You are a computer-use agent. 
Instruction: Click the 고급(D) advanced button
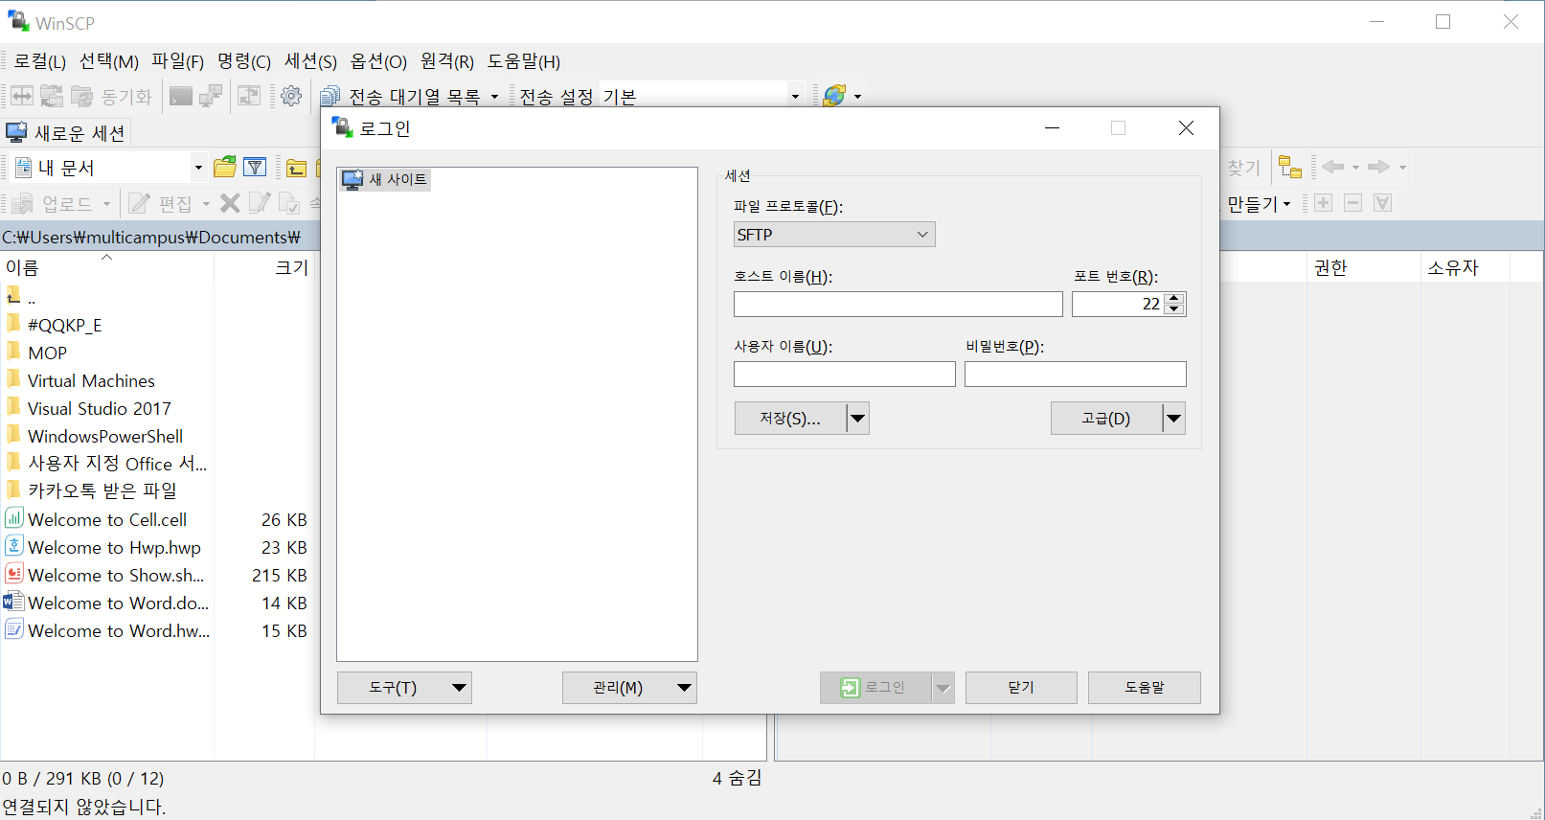click(x=1106, y=419)
